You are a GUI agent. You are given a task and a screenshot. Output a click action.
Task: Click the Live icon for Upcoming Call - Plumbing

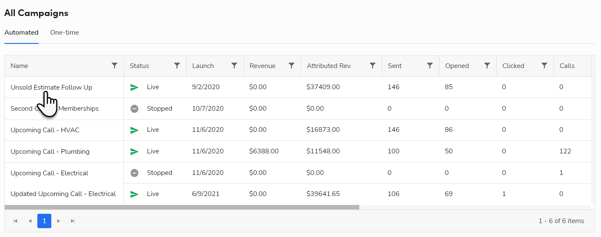point(134,151)
